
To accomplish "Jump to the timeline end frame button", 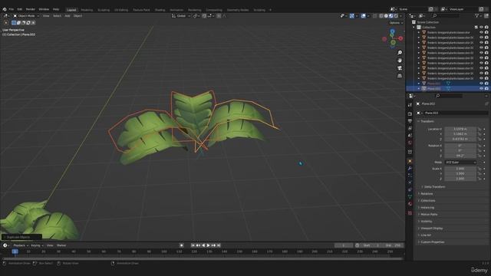I will (219, 245).
